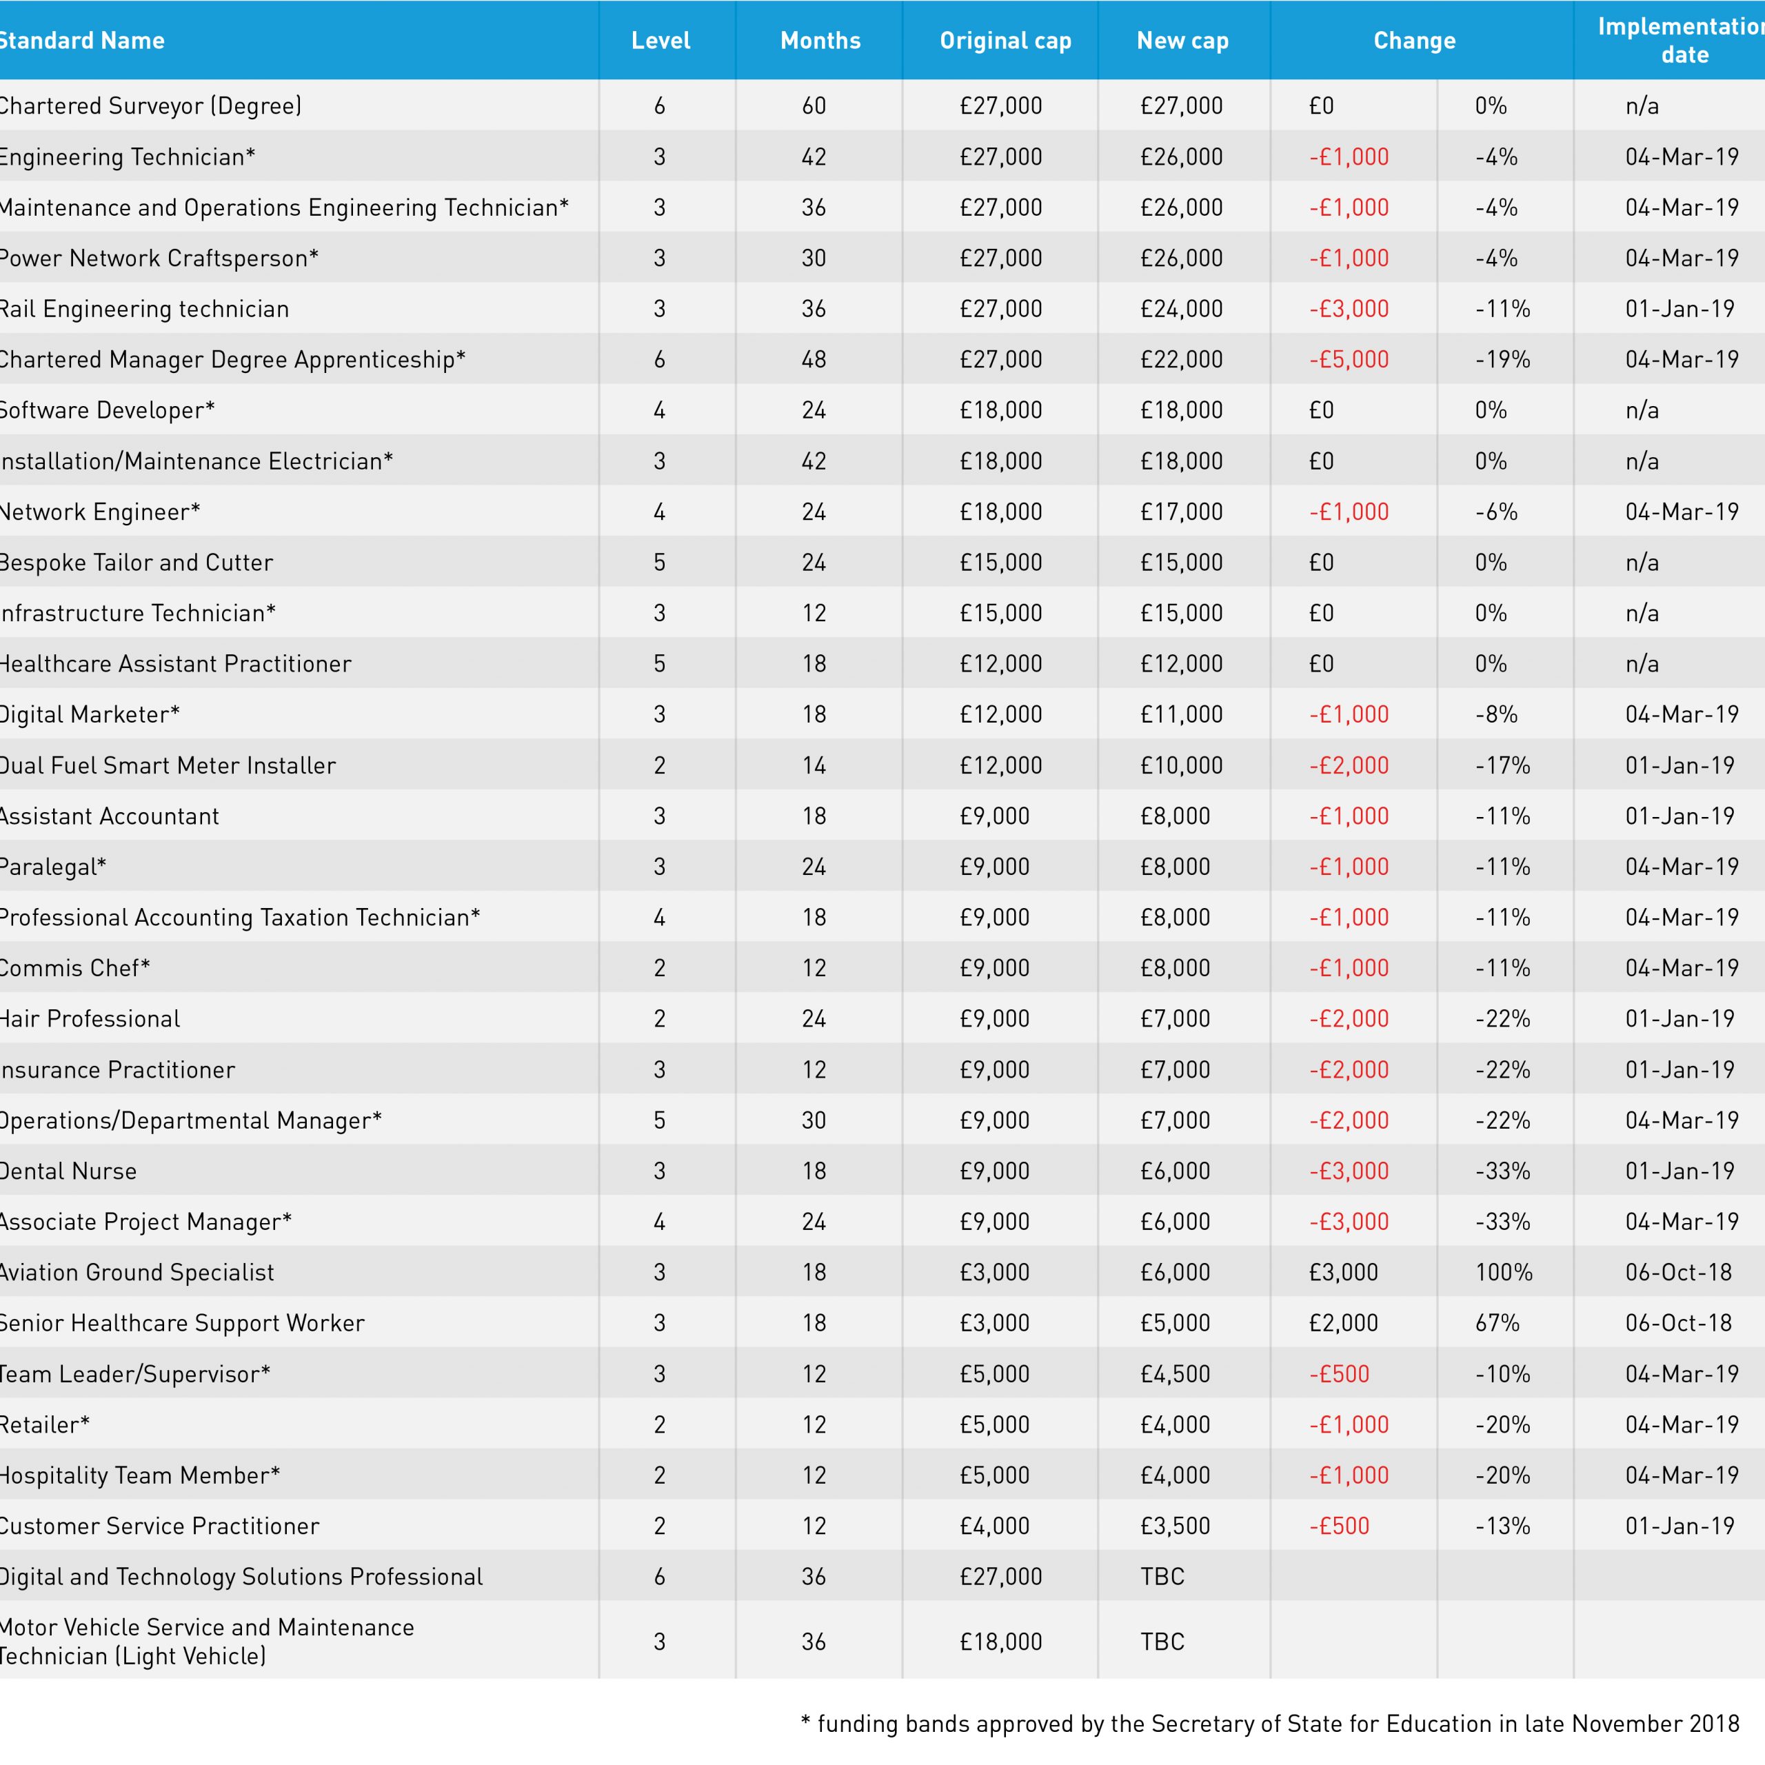This screenshot has width=1765, height=1765.
Task: Click TBC for Motor Vehicle Service Technician
Action: [1162, 1642]
